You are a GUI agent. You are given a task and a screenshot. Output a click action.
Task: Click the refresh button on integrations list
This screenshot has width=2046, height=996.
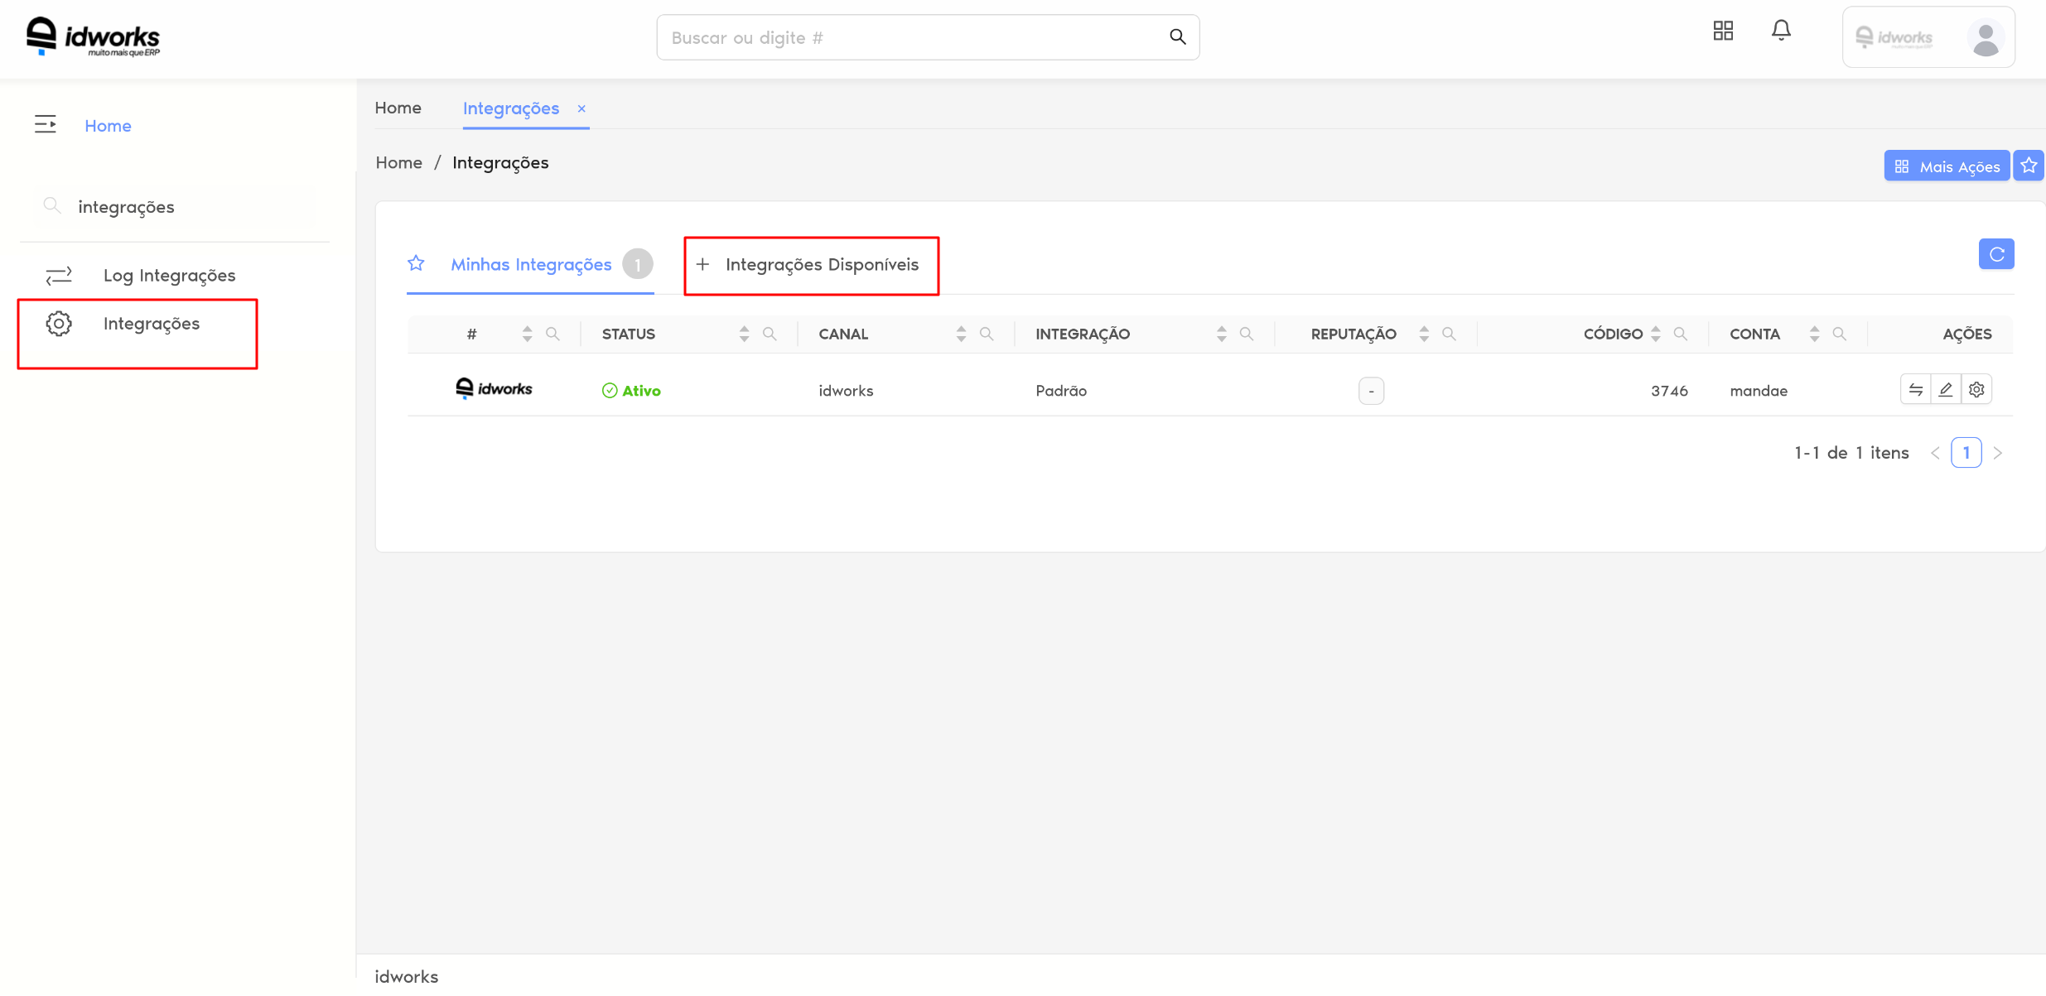(x=1995, y=254)
